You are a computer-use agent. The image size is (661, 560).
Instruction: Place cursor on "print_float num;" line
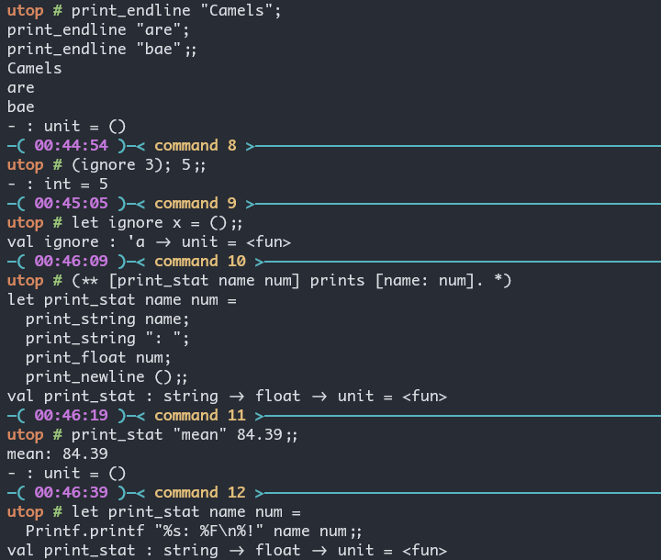[x=98, y=357]
